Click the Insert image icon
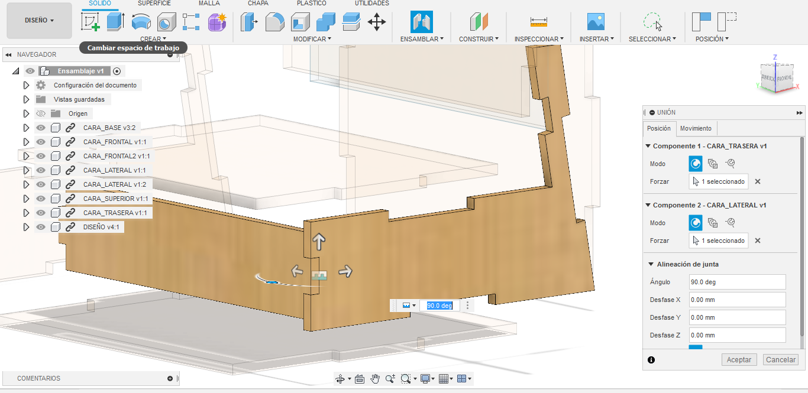 click(x=596, y=22)
